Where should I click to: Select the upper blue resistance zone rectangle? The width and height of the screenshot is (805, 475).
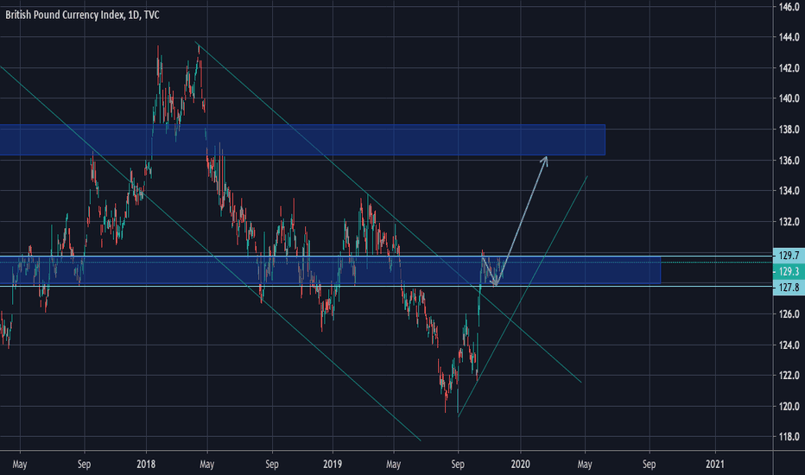[x=302, y=140]
